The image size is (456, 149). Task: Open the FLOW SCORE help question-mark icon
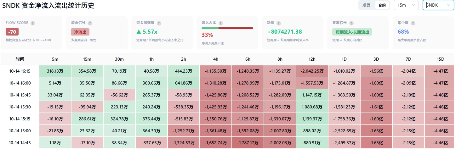tap(33, 23)
